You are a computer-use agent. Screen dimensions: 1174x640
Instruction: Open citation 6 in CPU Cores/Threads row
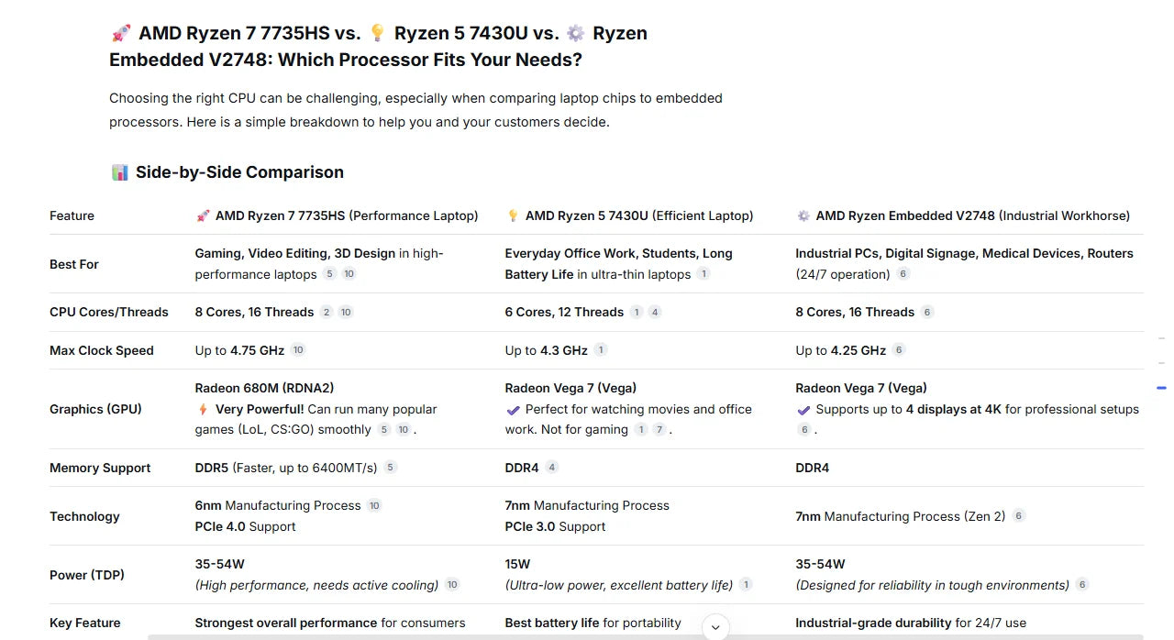click(927, 312)
